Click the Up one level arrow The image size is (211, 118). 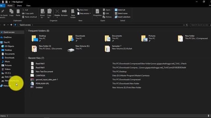11,25
